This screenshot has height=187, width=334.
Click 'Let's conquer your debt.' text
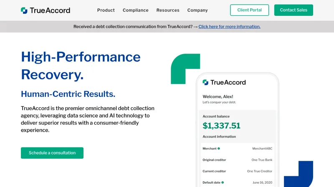tap(219, 102)
